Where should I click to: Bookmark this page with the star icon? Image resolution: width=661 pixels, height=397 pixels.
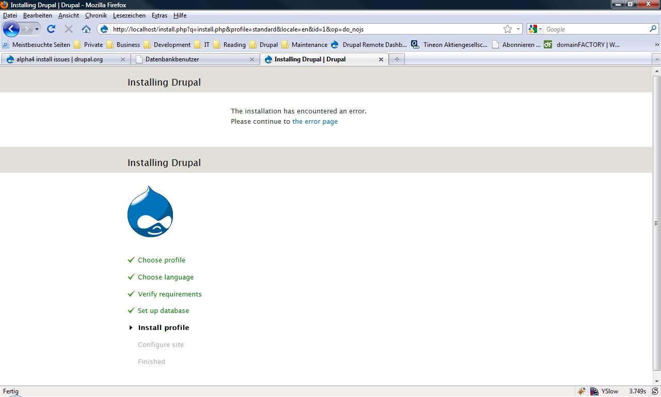508,29
